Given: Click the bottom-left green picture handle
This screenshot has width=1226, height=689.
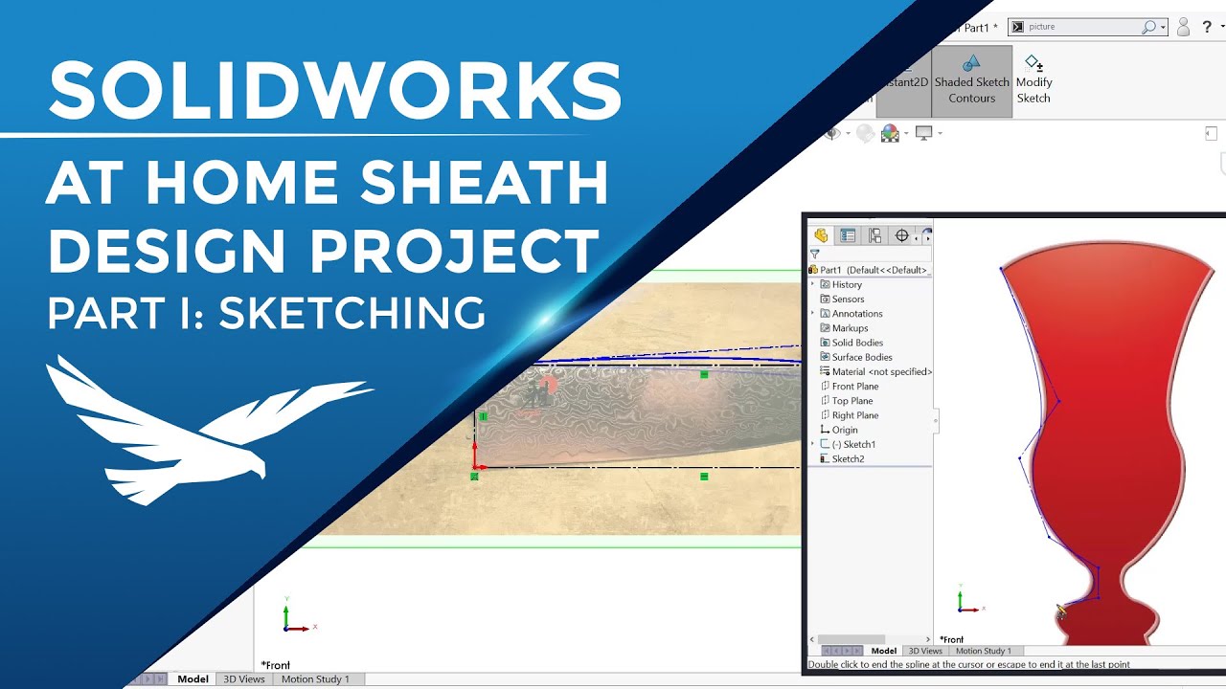Looking at the screenshot, I should tap(474, 476).
